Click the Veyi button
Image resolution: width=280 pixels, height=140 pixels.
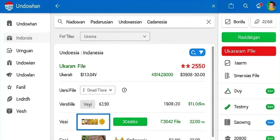[x=88, y=104]
